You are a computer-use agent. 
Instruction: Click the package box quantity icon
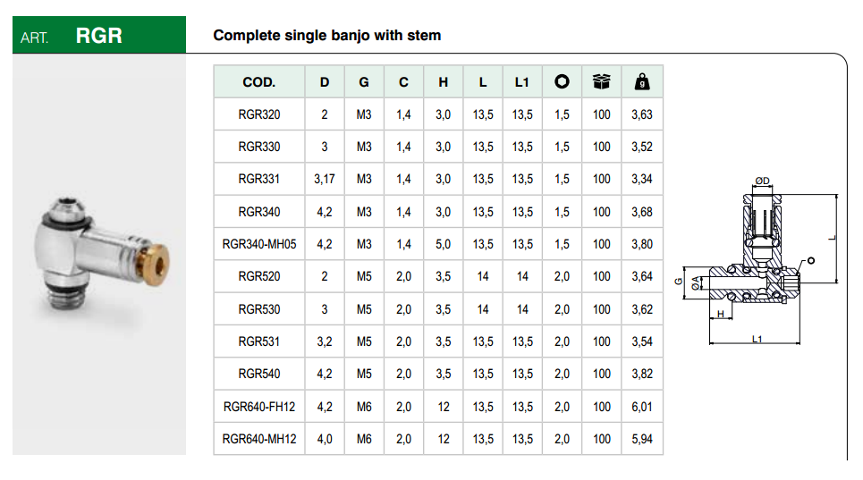(602, 82)
